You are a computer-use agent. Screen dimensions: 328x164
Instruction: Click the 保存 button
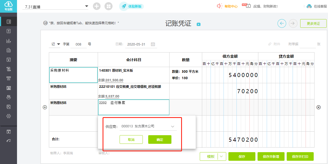pos(242,156)
